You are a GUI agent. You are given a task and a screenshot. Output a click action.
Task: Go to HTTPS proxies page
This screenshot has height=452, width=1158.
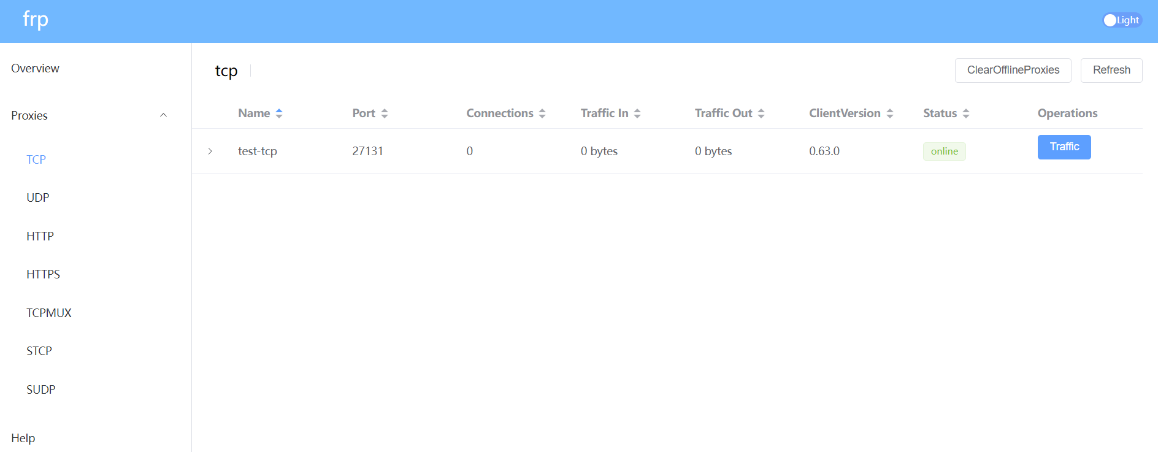tap(44, 275)
